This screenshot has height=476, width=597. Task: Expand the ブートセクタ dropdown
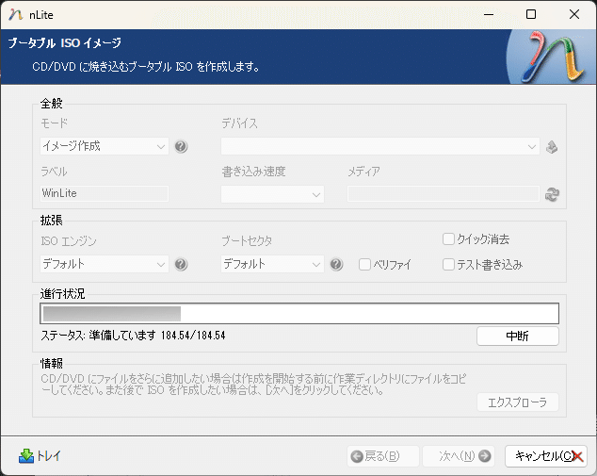(272, 264)
